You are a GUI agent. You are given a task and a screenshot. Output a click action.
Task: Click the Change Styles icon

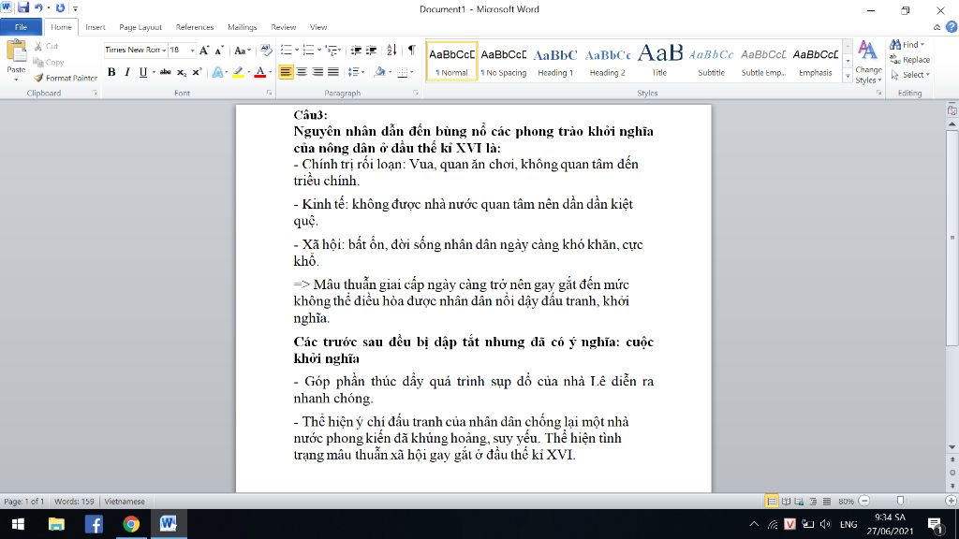(868, 62)
